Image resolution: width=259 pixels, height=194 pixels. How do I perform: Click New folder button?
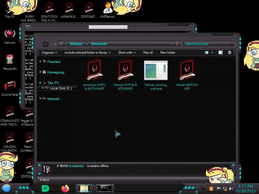168,53
